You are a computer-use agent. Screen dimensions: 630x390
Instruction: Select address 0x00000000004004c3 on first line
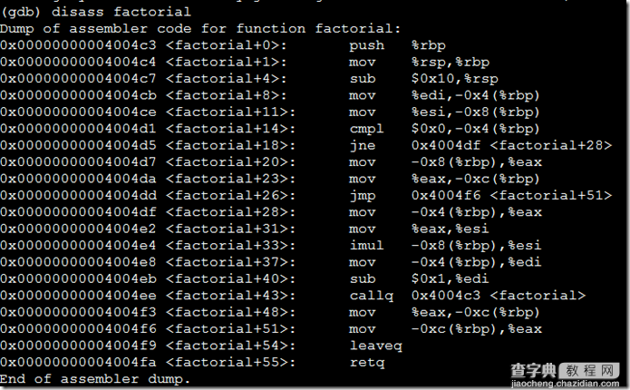[78, 45]
